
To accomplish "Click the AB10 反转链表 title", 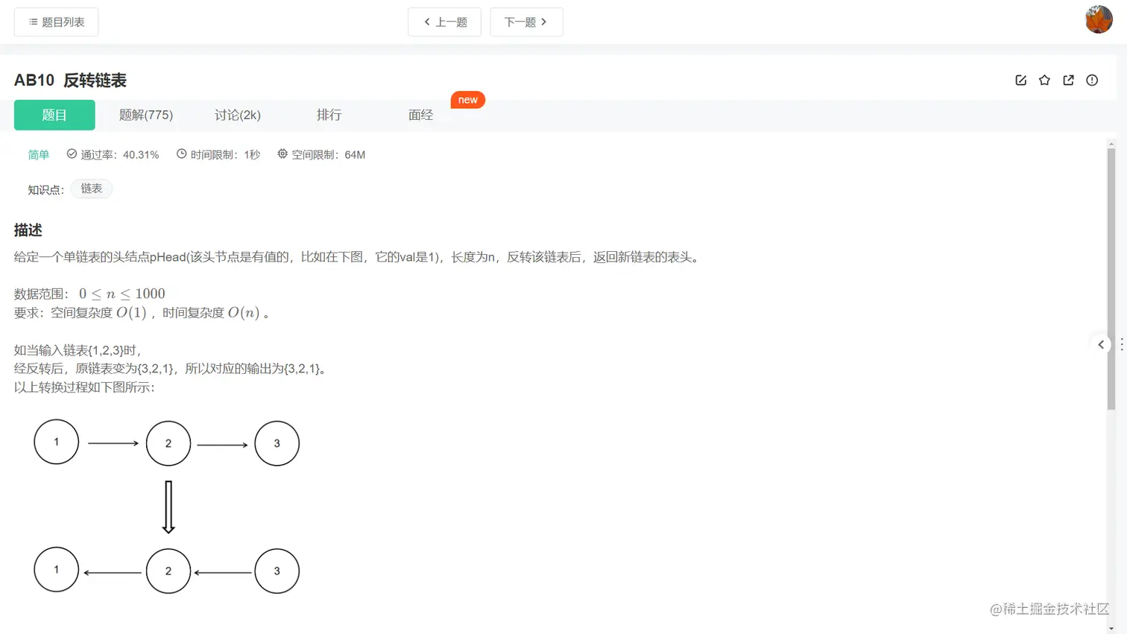I will coord(70,80).
